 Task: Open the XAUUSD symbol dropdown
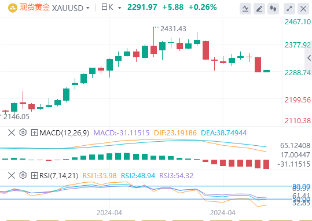[x=88, y=8]
